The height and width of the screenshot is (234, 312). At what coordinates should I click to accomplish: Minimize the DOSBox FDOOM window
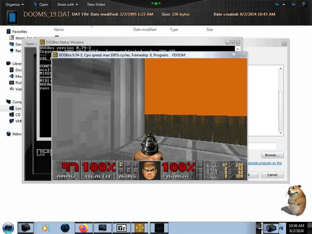pyautogui.click(x=234, y=55)
